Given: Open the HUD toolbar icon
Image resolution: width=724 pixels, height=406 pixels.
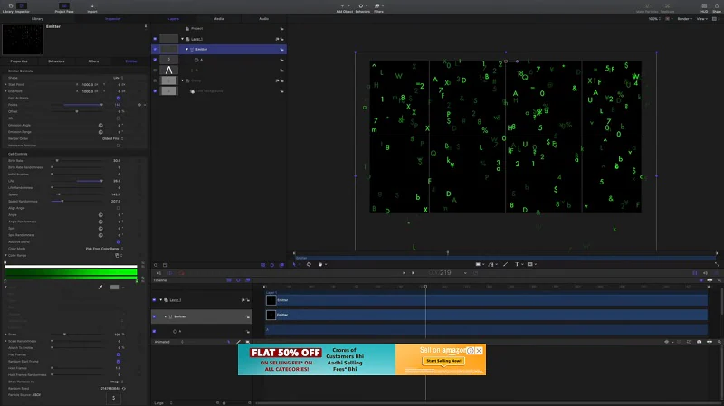Looking at the screenshot, I should 704,8.
